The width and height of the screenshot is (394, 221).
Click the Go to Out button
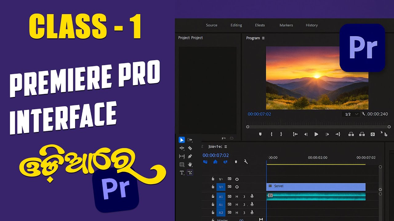[x=338, y=134]
